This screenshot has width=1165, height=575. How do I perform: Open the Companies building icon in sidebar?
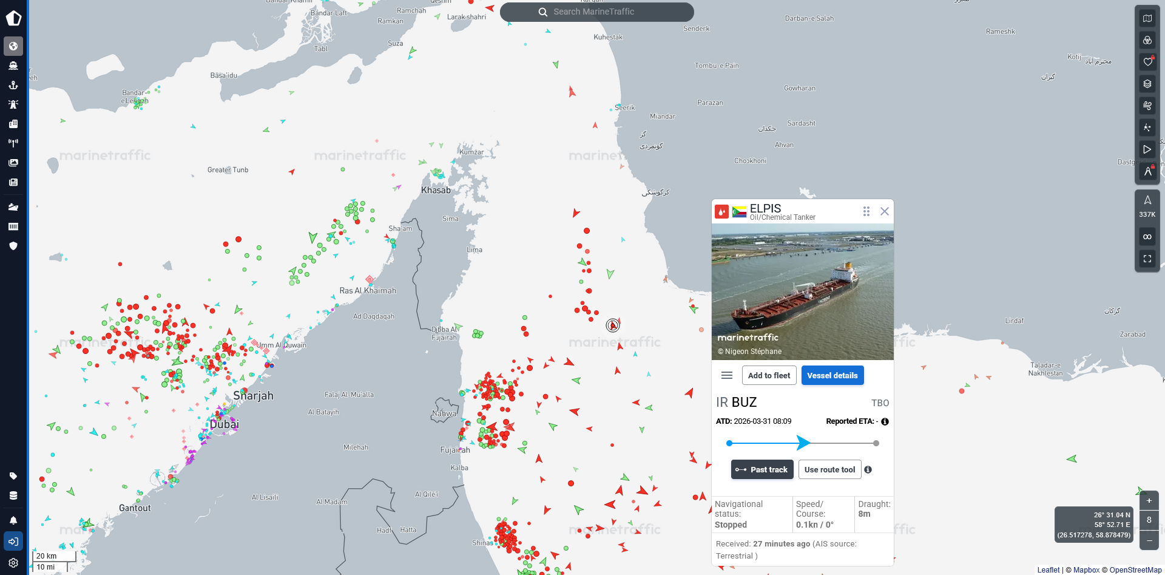13,124
